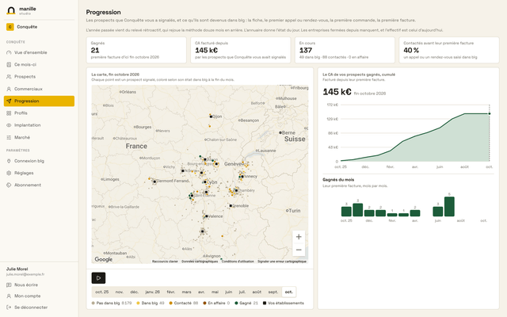Click the Connexion blg plug icon

pyautogui.click(x=9, y=161)
